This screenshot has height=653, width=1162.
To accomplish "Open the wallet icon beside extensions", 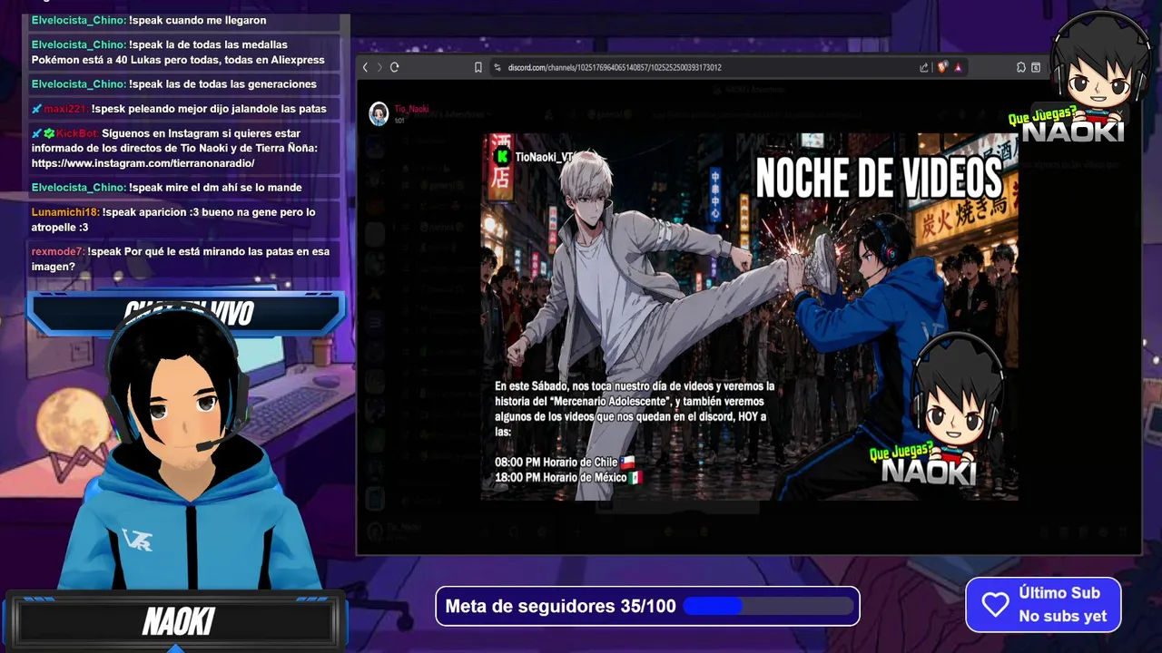I will coord(1036,67).
